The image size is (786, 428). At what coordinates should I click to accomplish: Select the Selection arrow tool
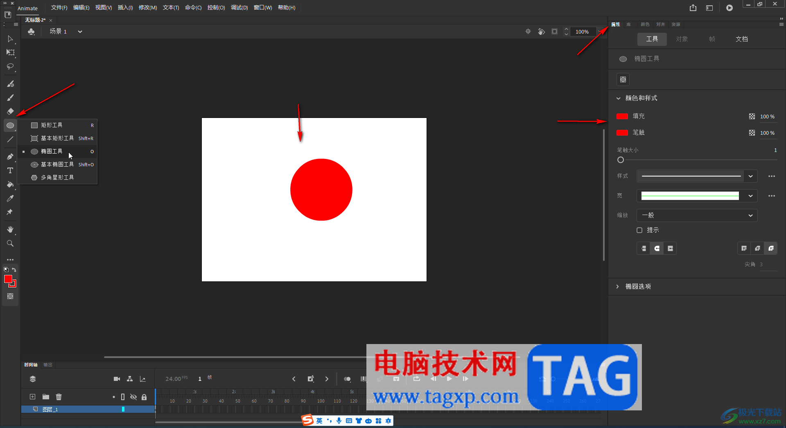pos(10,39)
